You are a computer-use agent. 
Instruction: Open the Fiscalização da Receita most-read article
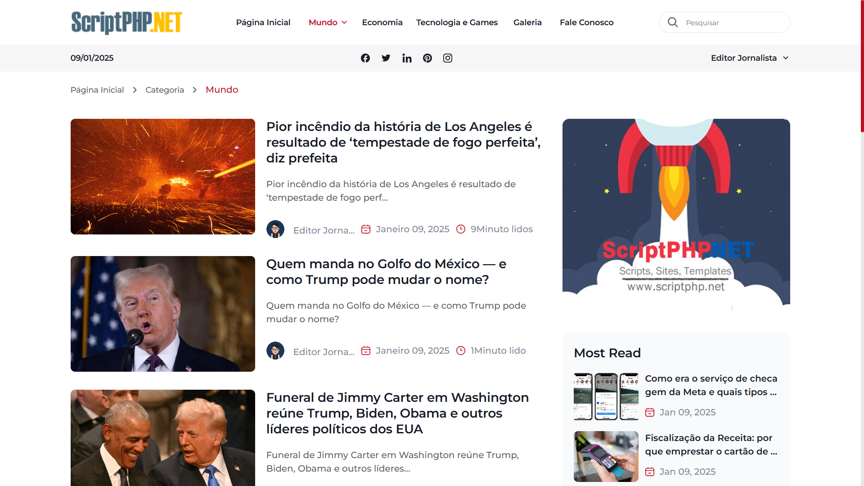[x=711, y=445]
